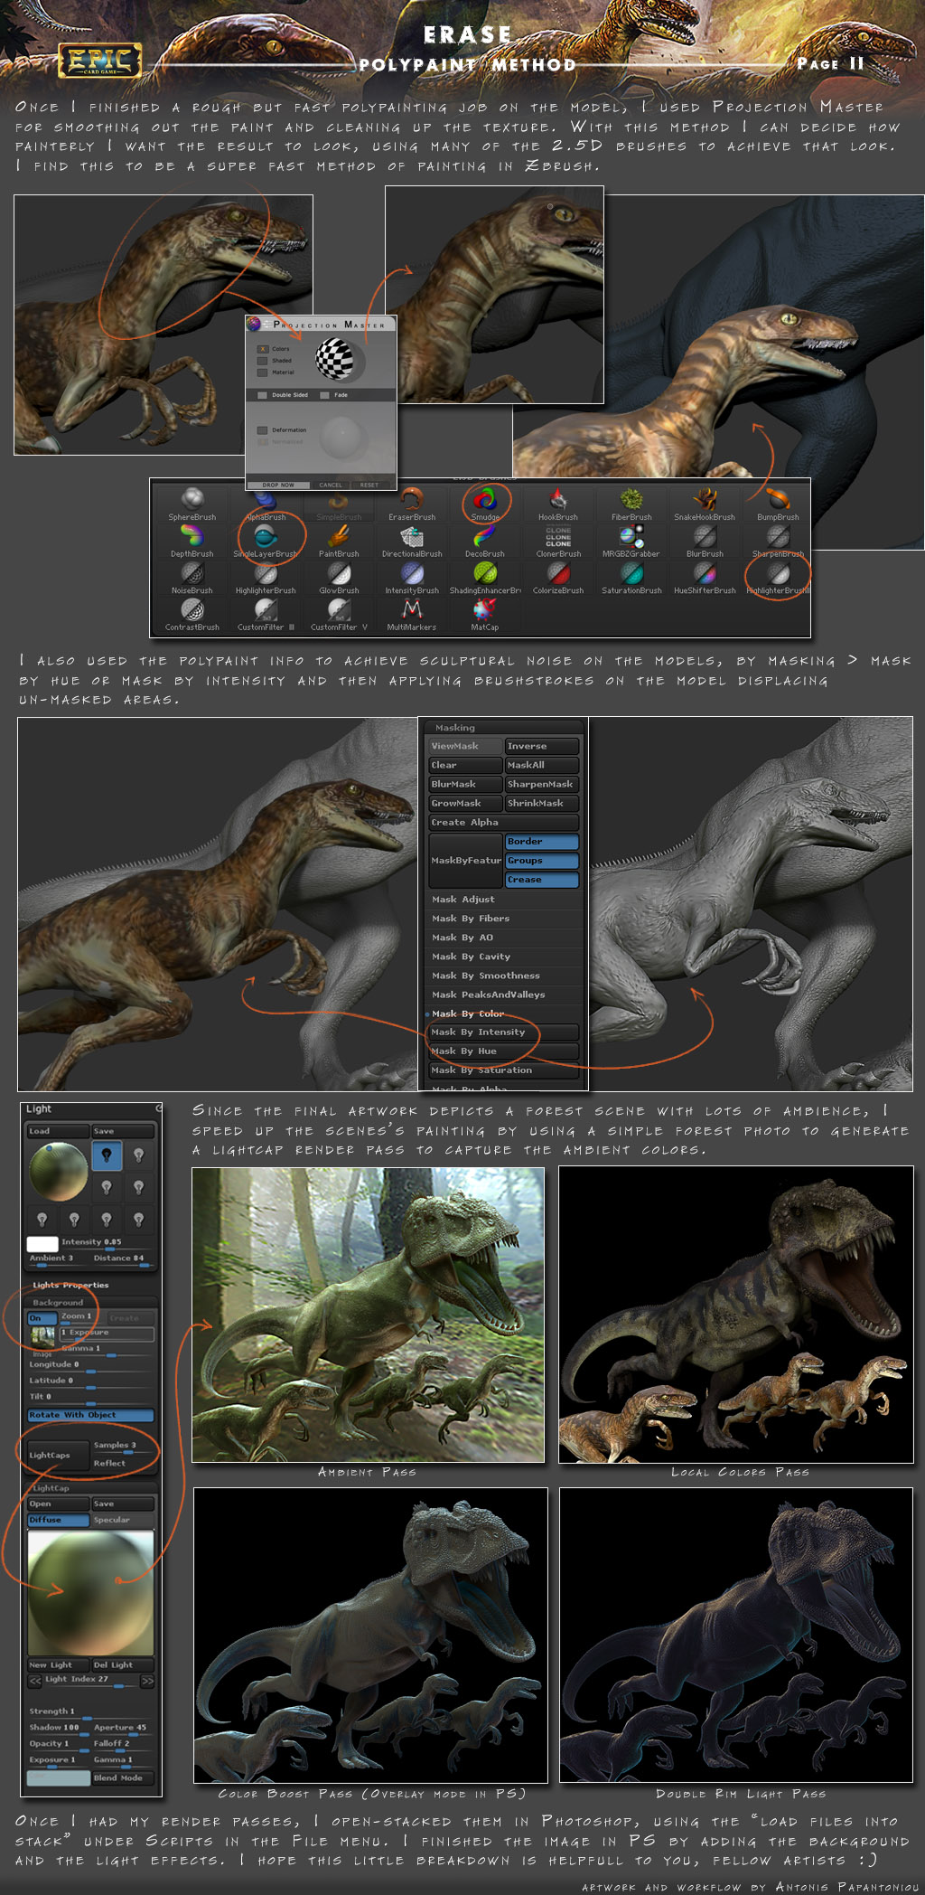Screen dimensions: 925x1895
Task: Select the MRGBZGrabber tool
Action: (631, 541)
